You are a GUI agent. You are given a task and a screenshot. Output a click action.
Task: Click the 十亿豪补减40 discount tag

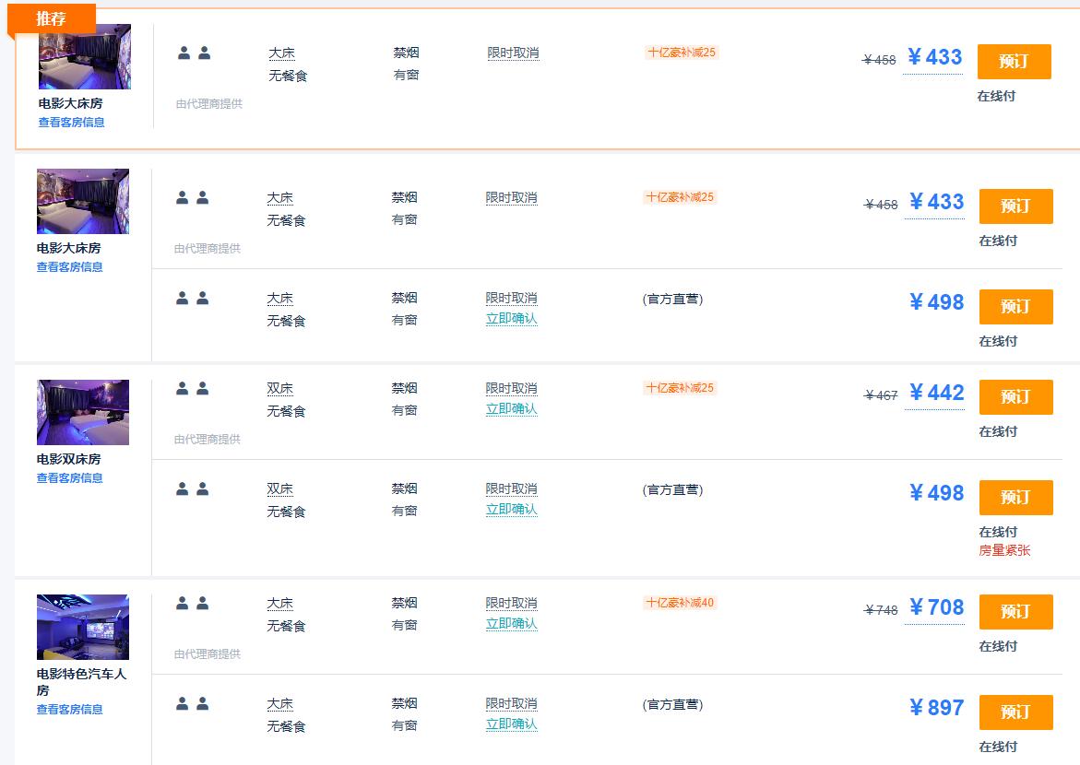pos(680,603)
